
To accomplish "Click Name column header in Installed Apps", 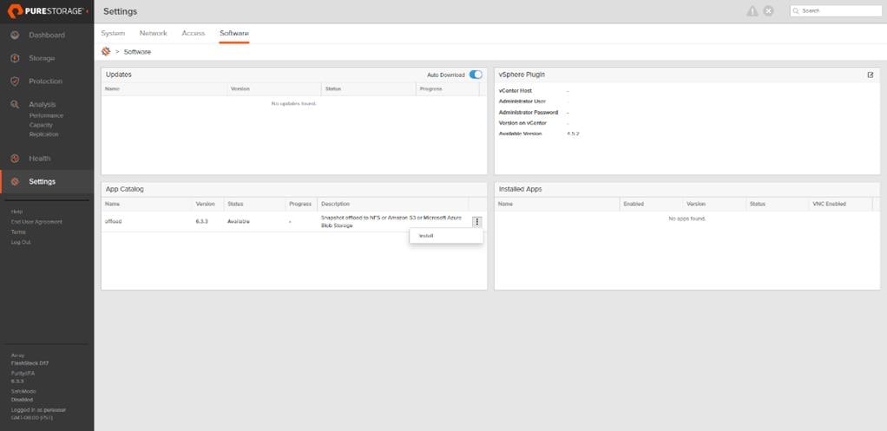I will 506,204.
